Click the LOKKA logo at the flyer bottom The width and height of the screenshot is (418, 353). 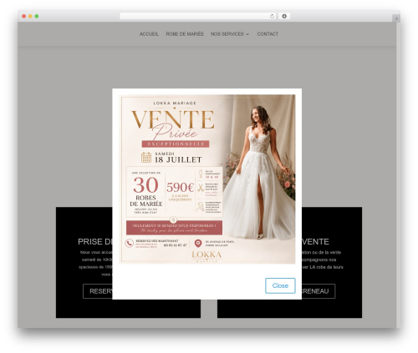click(206, 256)
